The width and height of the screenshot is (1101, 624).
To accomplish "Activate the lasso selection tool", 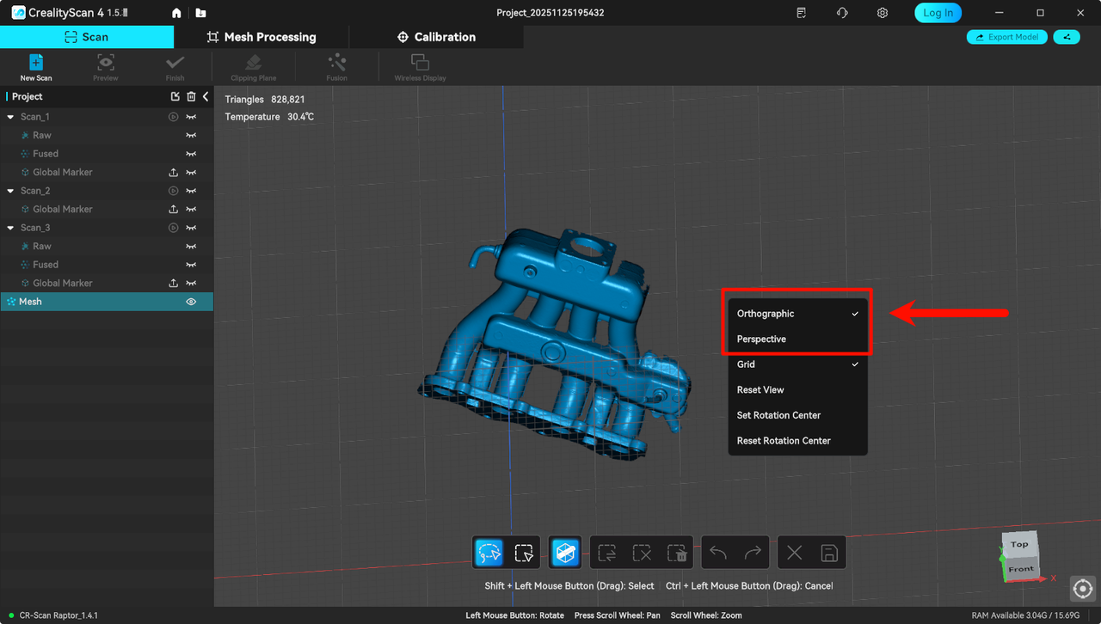I will click(x=489, y=552).
